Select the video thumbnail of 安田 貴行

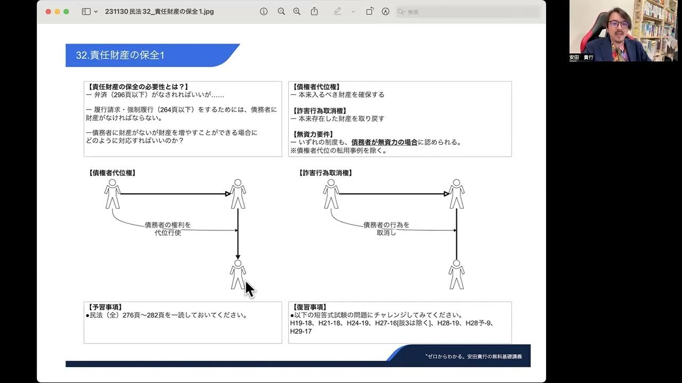[623, 30]
